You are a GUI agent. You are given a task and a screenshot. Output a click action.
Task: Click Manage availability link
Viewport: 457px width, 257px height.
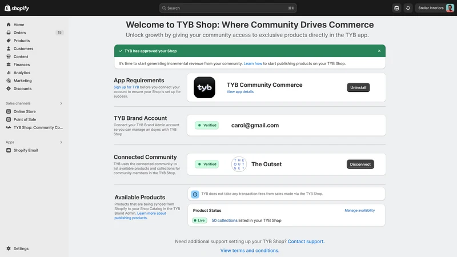pos(360,210)
